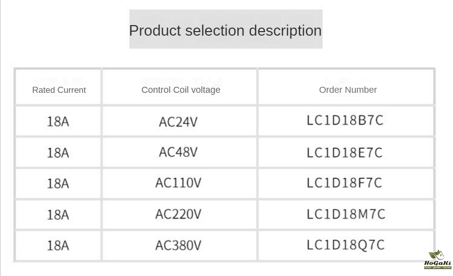The image size is (453, 276).
Task: Click the HoGaKi logo icon
Action: [437, 259]
